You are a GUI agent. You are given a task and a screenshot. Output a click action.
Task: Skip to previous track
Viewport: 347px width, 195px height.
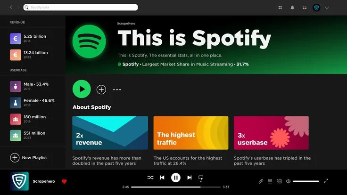(x=162, y=178)
